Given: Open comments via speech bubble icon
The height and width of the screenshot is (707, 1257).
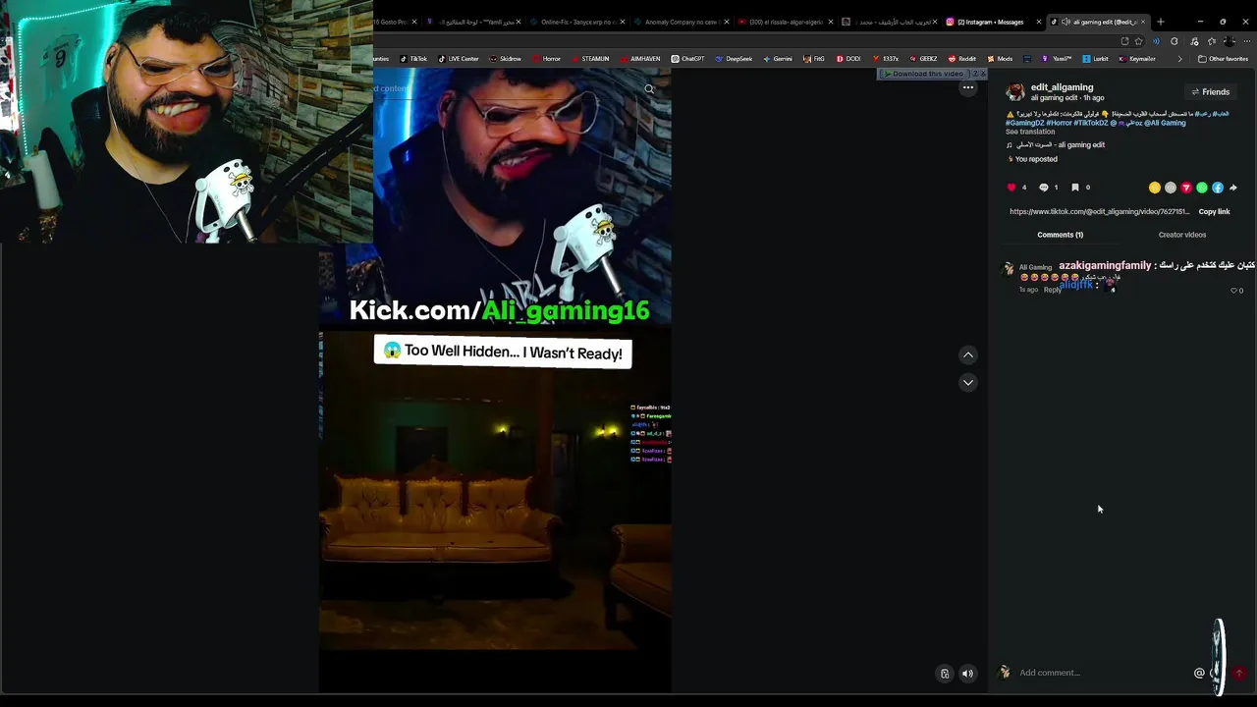Looking at the screenshot, I should point(1044,188).
